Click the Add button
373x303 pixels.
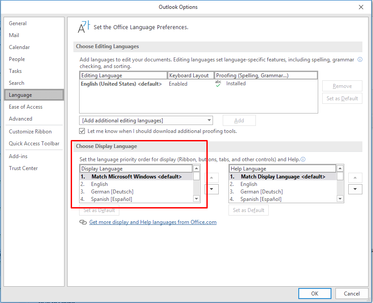(239, 120)
